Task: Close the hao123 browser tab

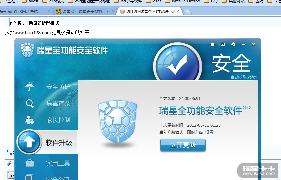Action: coord(49,11)
